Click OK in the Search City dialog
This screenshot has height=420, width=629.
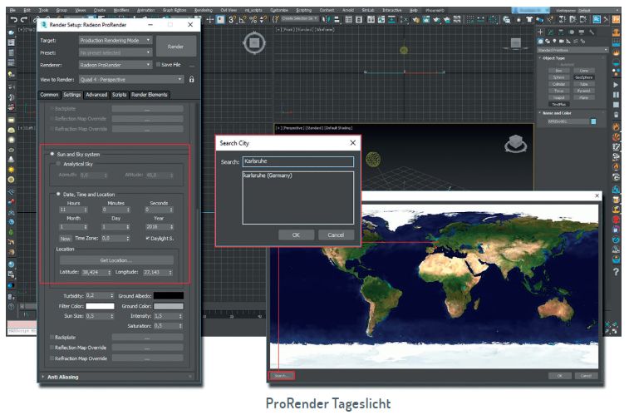click(x=296, y=235)
